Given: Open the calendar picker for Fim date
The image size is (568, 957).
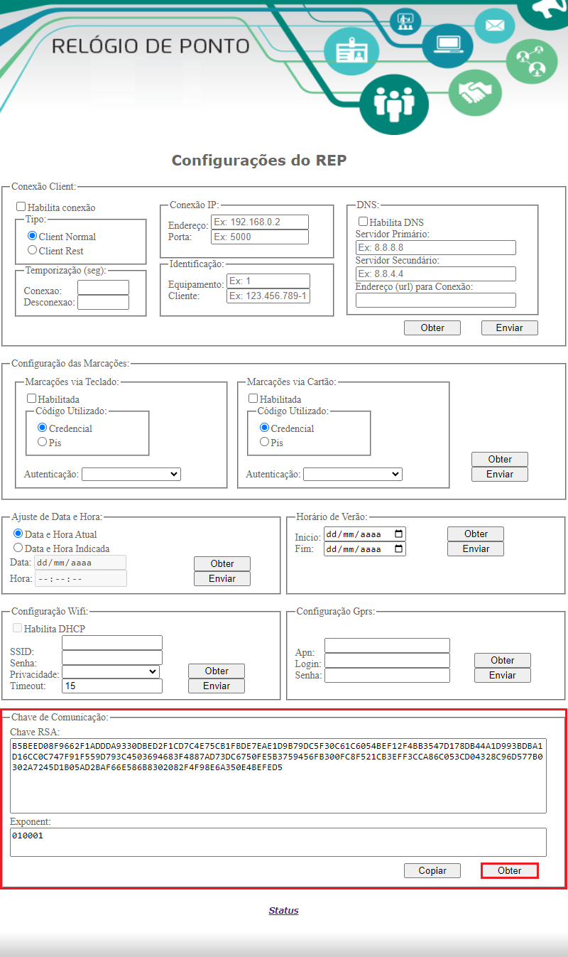Looking at the screenshot, I should [x=398, y=549].
